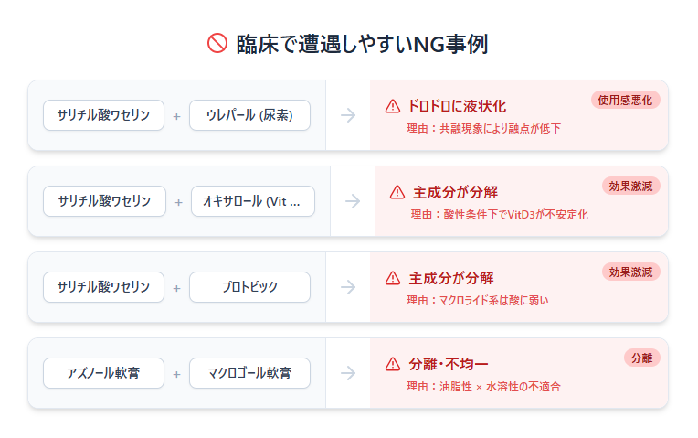The height and width of the screenshot is (438, 698).
Task: Click warning triangle in the プロトピック row
Action: [393, 278]
